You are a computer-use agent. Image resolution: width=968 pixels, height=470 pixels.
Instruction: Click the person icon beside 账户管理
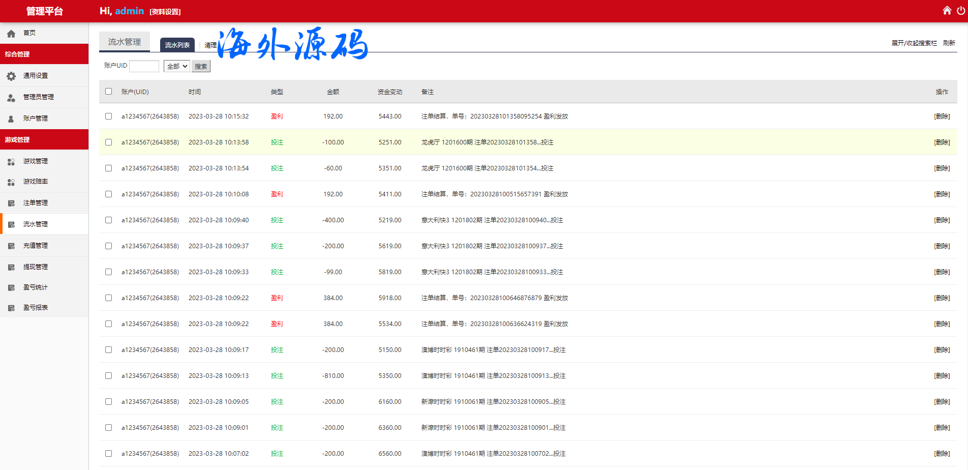[x=11, y=119]
